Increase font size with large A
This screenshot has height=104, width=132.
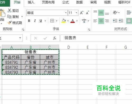(x=82, y=13)
